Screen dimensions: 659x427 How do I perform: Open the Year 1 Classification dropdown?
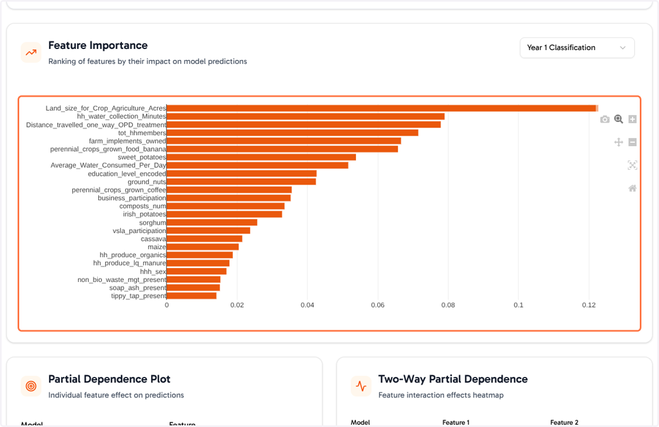point(577,48)
